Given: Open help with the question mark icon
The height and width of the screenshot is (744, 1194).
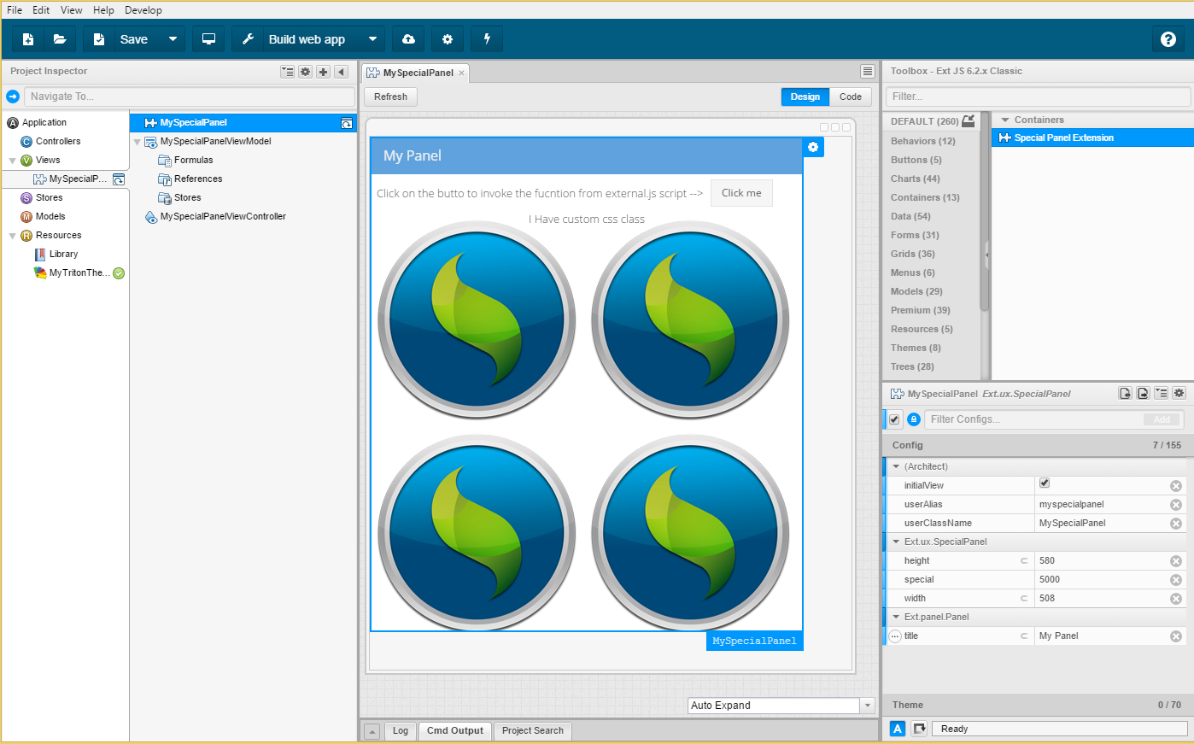Looking at the screenshot, I should [x=1168, y=39].
